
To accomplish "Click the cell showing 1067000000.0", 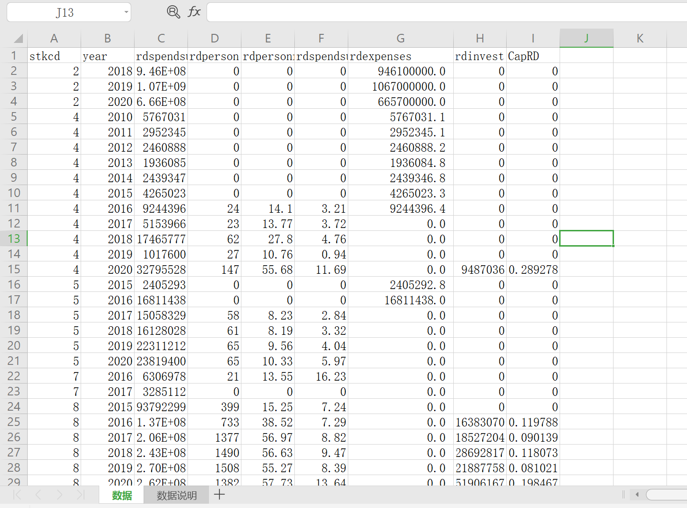I will [x=401, y=86].
